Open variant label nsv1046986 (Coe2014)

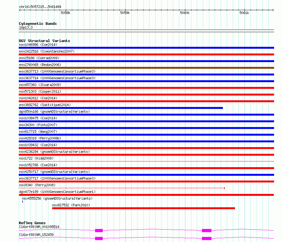pos(38,45)
